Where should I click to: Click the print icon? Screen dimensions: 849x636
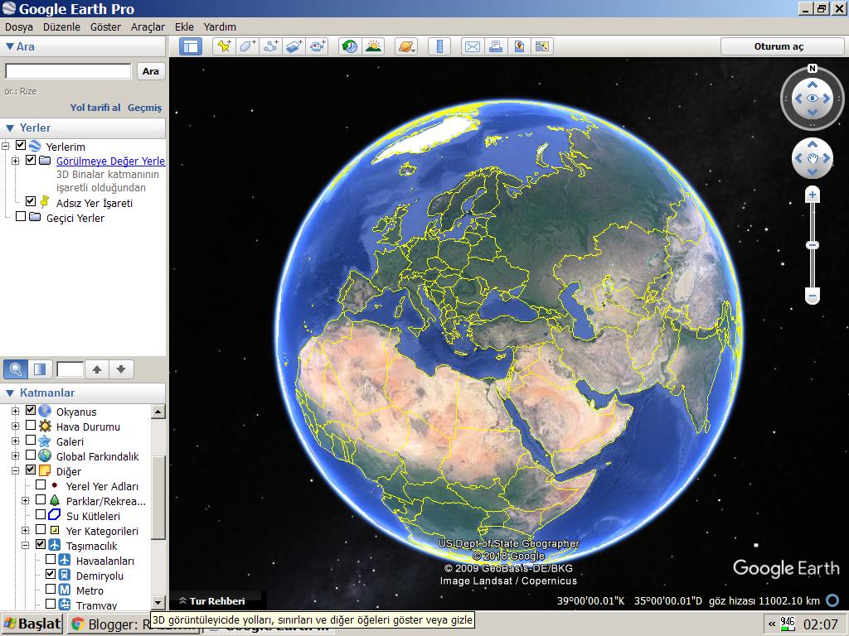coord(496,46)
